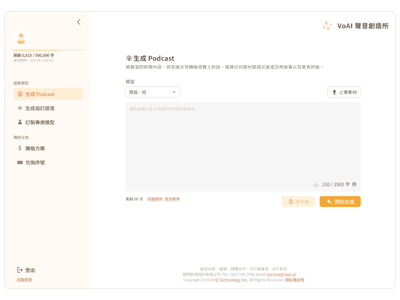Viewport: 400px width, 300px height.
Task: Click the 上傳素材 upload button
Action: pyautogui.click(x=344, y=92)
